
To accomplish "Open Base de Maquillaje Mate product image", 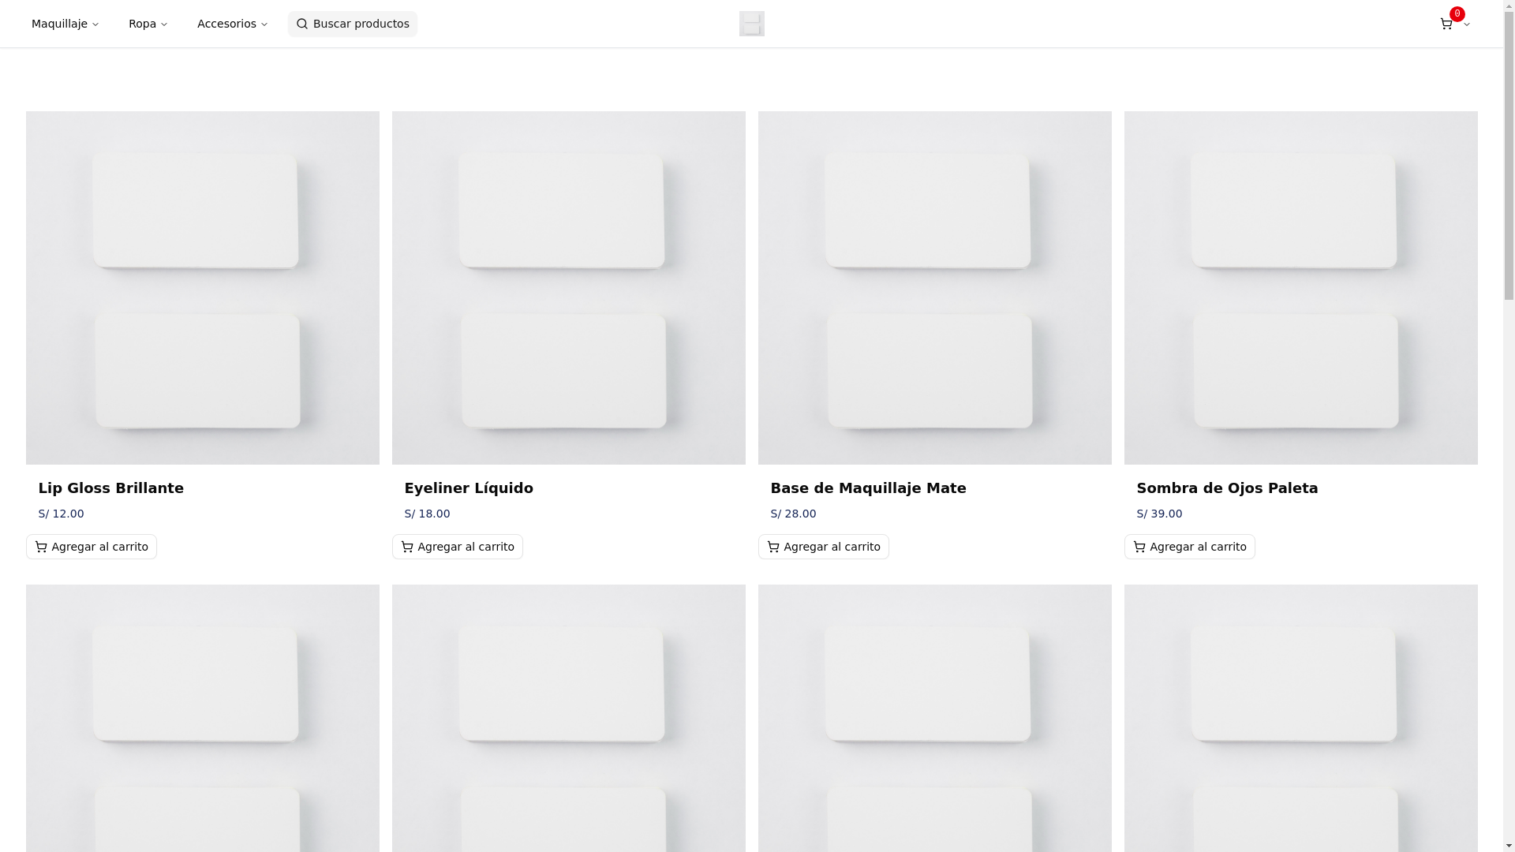I will pyautogui.click(x=935, y=288).
